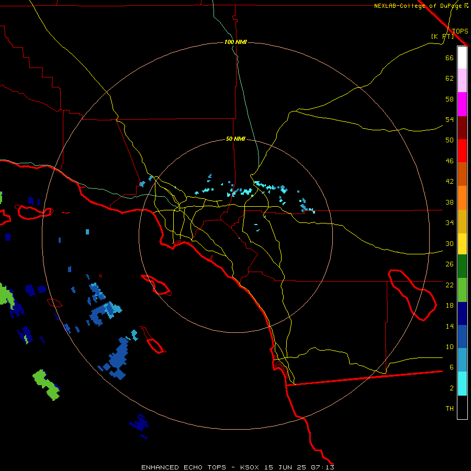
Task: Click the legend value 66
Action: point(450,58)
